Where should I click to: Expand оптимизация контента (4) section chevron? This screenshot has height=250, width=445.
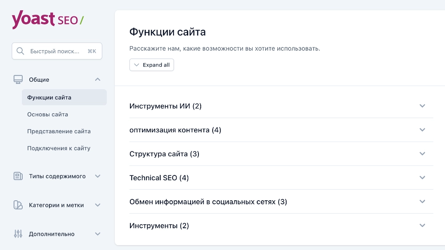click(x=422, y=130)
